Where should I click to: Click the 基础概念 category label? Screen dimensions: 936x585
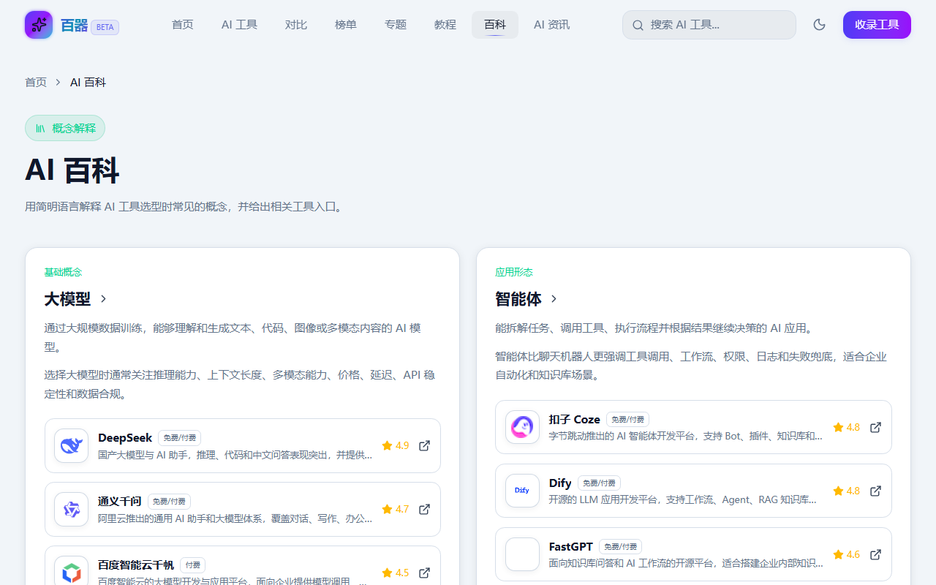pyautogui.click(x=63, y=272)
